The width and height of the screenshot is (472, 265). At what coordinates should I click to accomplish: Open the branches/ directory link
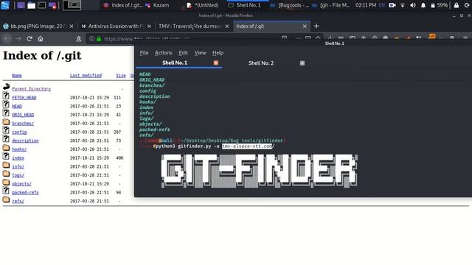(x=23, y=124)
